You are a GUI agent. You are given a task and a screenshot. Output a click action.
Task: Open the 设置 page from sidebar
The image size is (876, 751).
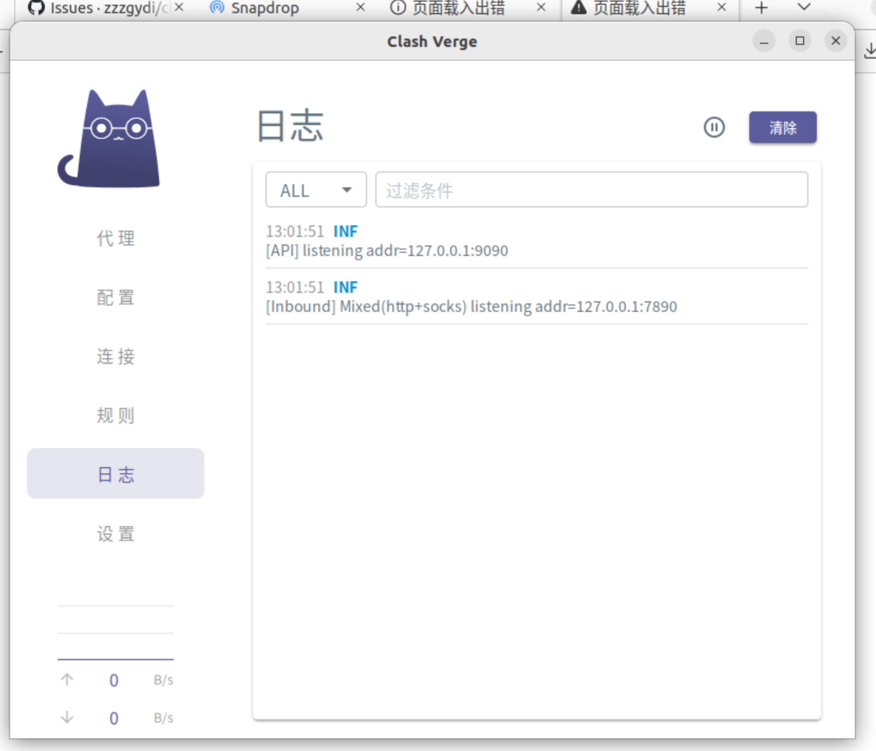pos(116,534)
